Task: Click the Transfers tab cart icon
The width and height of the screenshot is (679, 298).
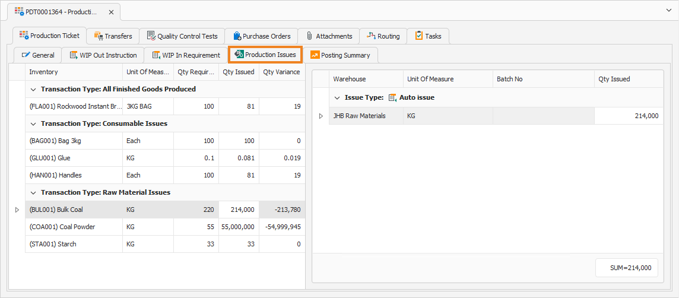Action: (98, 36)
